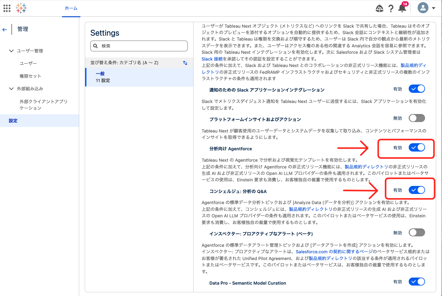The height and width of the screenshot is (296, 442).
Task: Open the Slack 接続 link
Action: 212,59
